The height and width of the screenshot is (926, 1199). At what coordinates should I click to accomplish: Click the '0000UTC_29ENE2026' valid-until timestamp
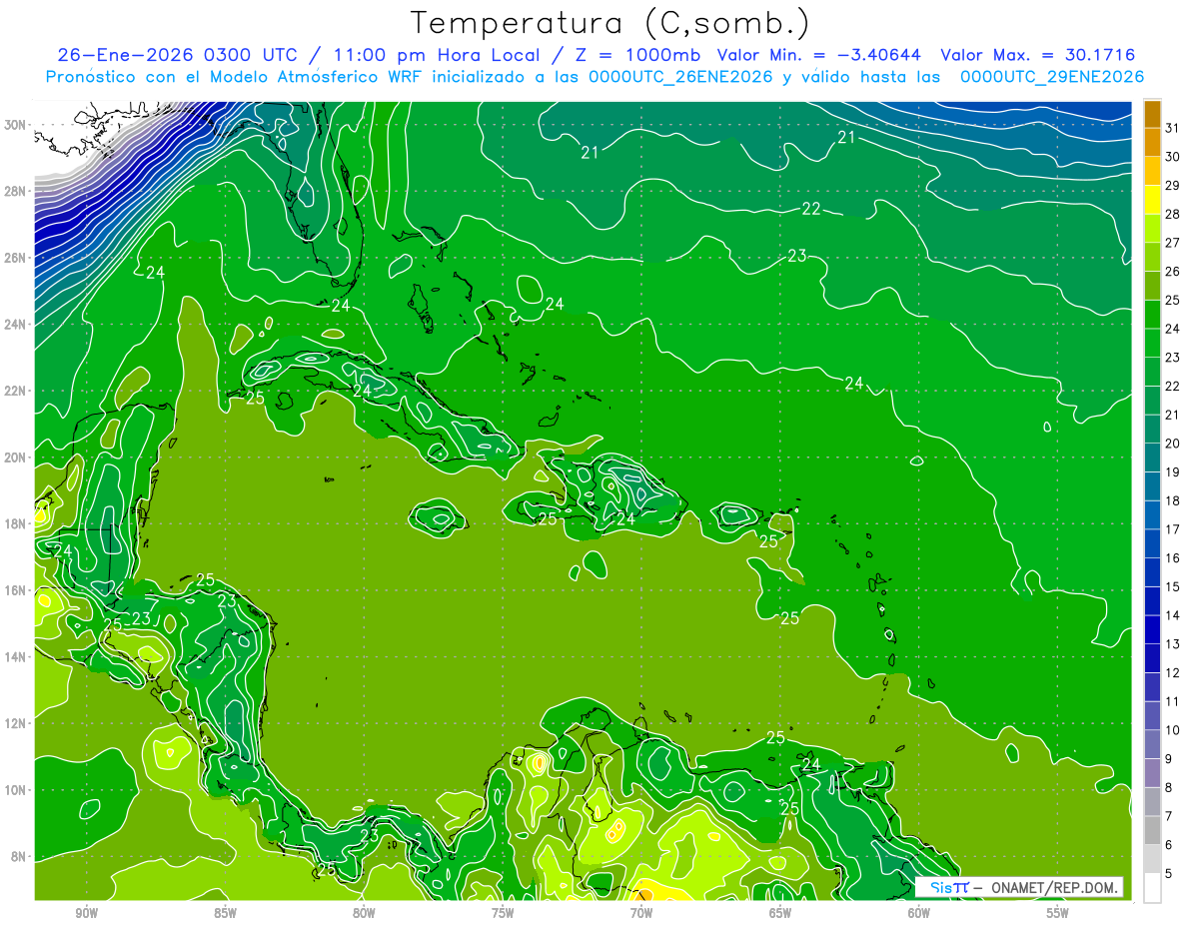pyautogui.click(x=1052, y=77)
